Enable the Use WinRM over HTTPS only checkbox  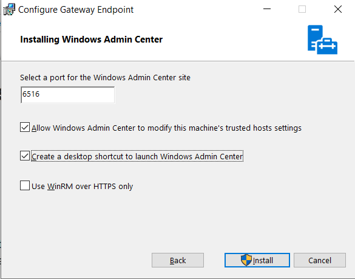pyautogui.click(x=25, y=185)
